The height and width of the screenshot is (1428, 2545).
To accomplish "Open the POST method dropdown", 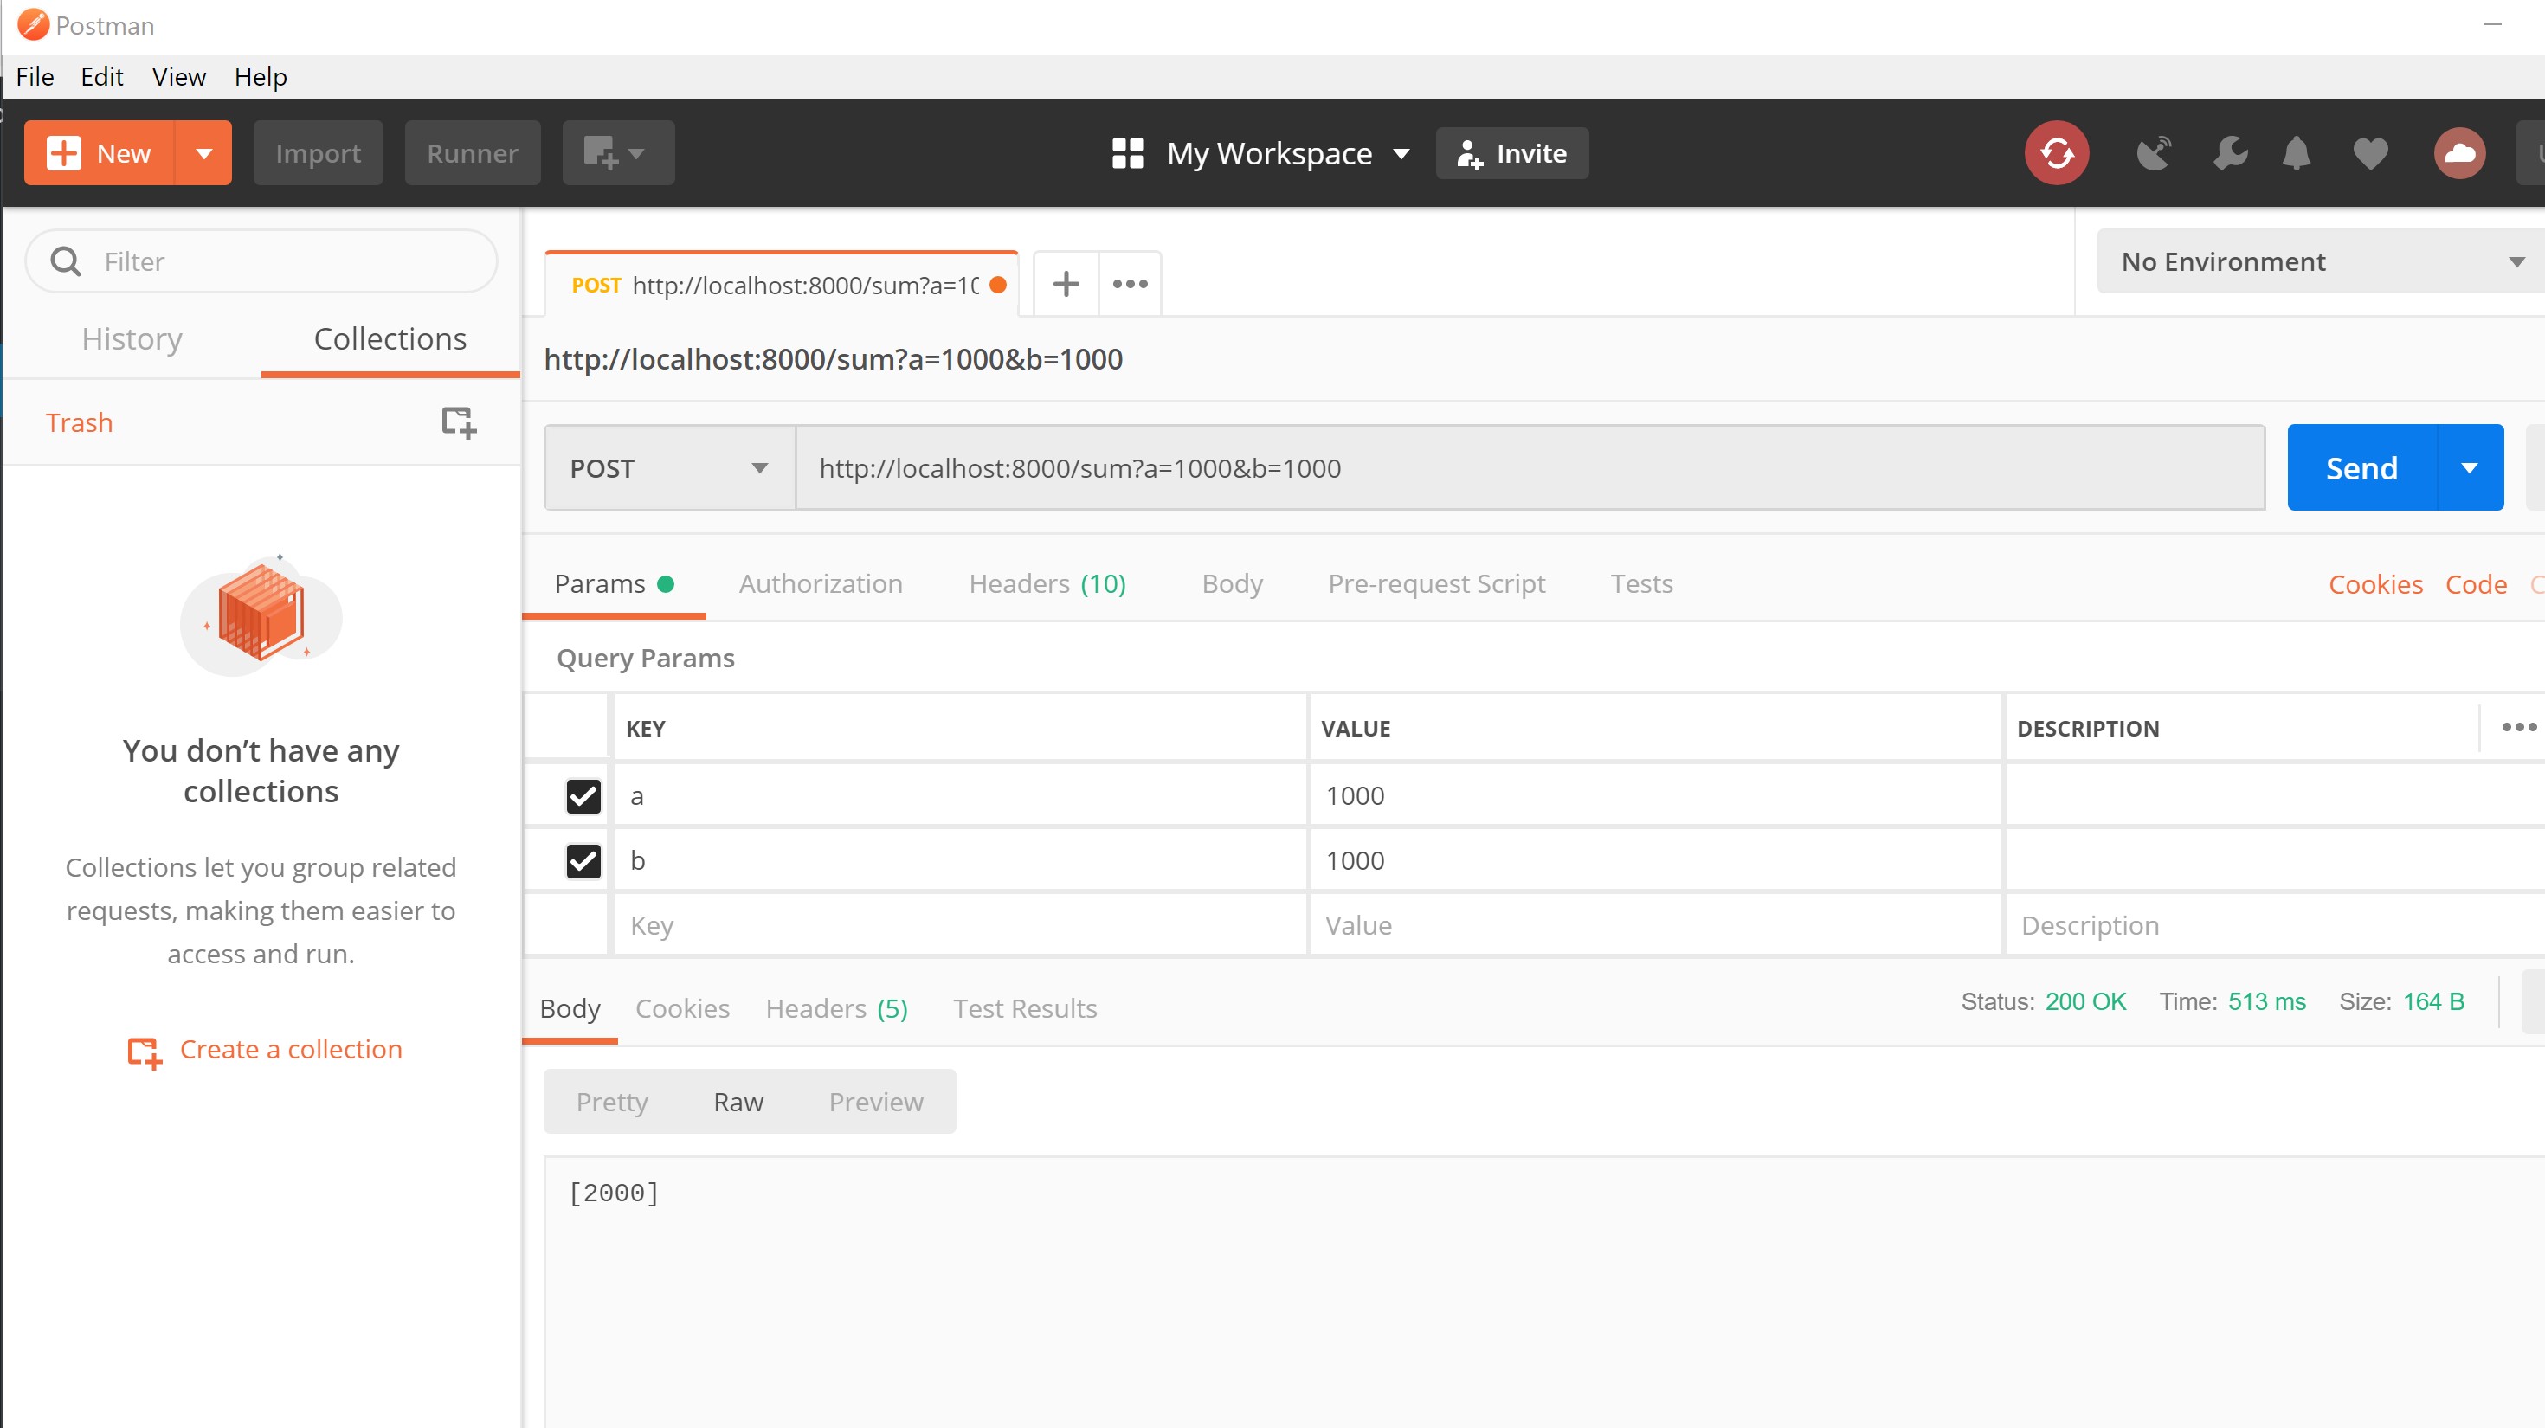I will 668,467.
